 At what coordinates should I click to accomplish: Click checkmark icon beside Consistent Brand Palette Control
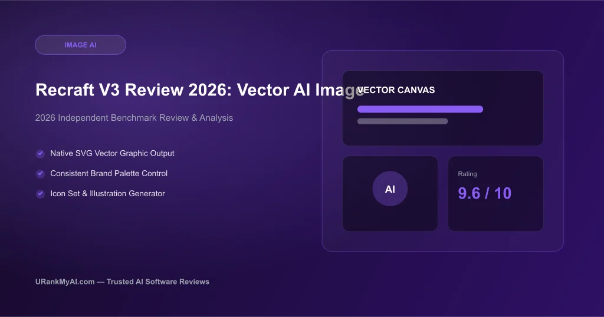tap(40, 173)
